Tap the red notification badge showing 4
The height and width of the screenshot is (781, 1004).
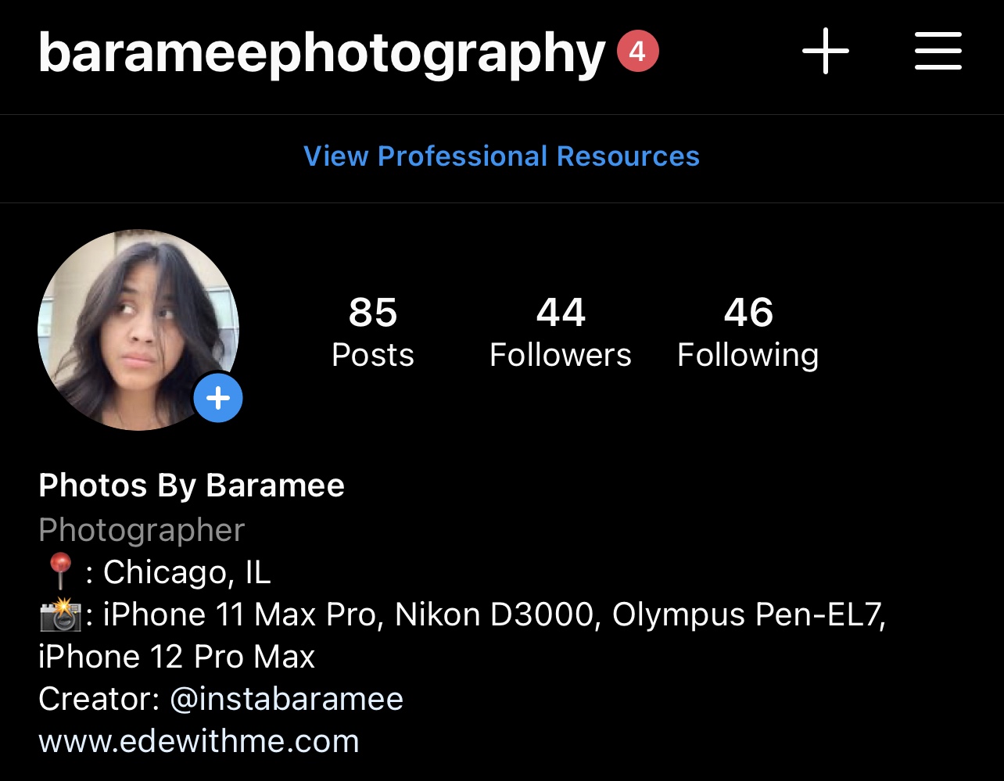pos(638,52)
